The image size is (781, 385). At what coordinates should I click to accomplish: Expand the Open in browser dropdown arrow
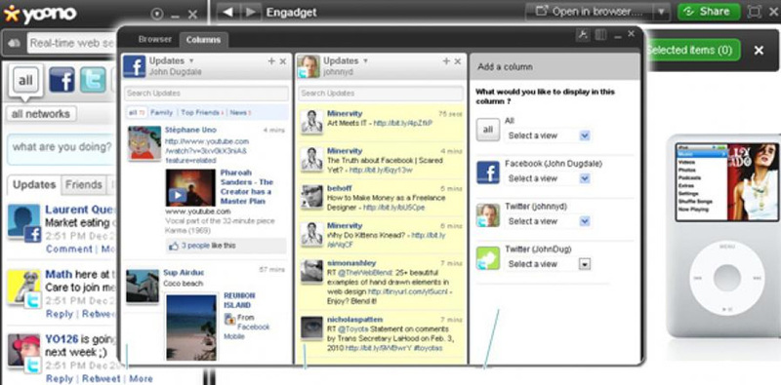point(661,12)
